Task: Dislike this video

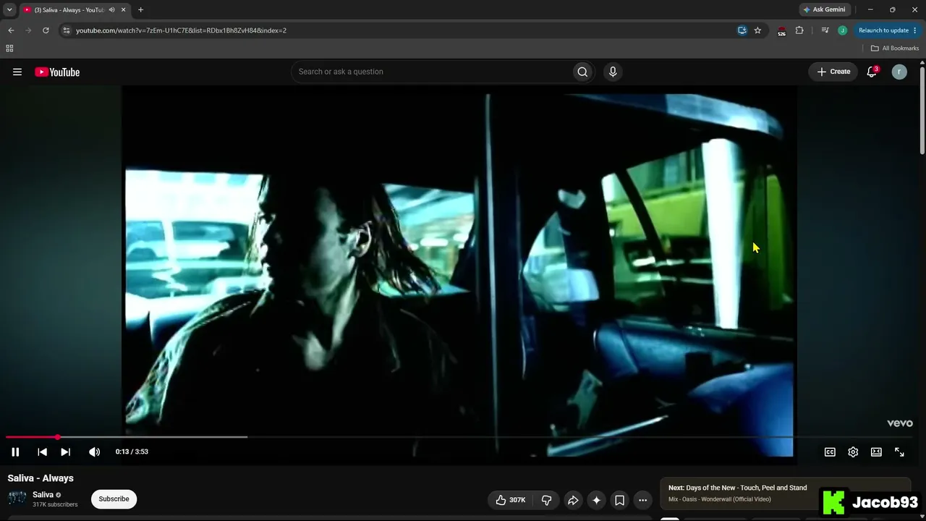Action: point(546,500)
